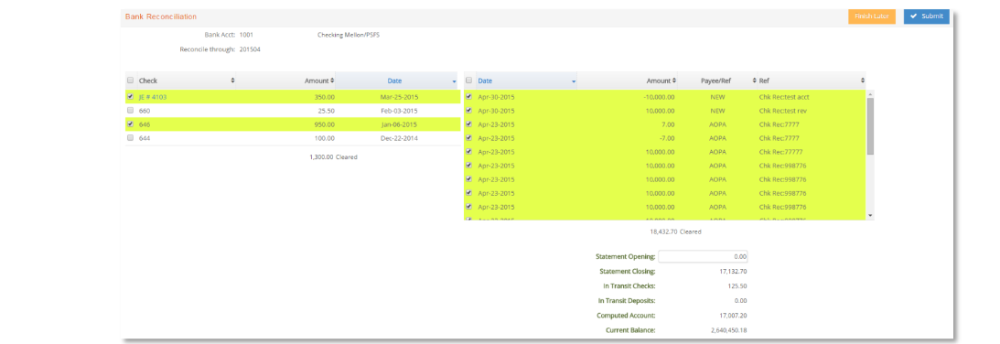Click the Chk Rec:77777 reference

[780, 152]
